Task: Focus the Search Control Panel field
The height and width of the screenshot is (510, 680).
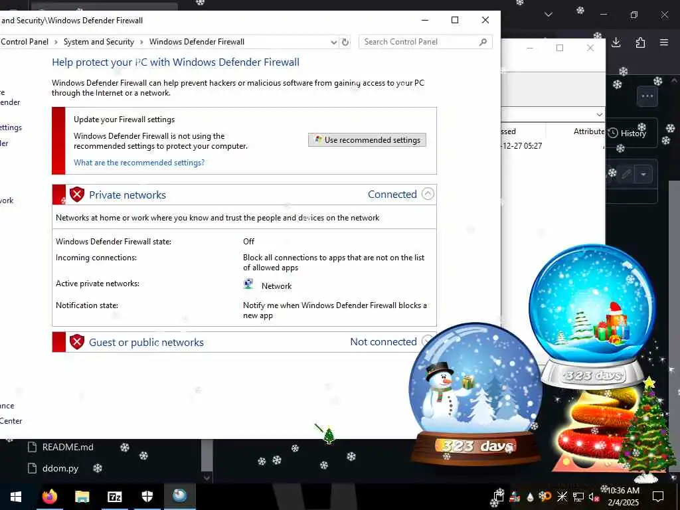Action: point(426,42)
